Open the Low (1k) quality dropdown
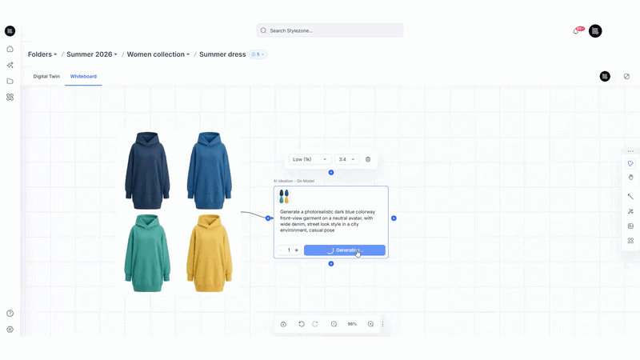This screenshot has width=640, height=360. [x=310, y=159]
